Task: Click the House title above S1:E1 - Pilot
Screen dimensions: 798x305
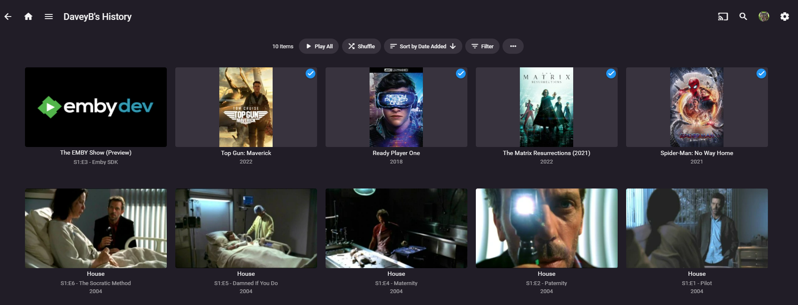Action: (x=697, y=274)
